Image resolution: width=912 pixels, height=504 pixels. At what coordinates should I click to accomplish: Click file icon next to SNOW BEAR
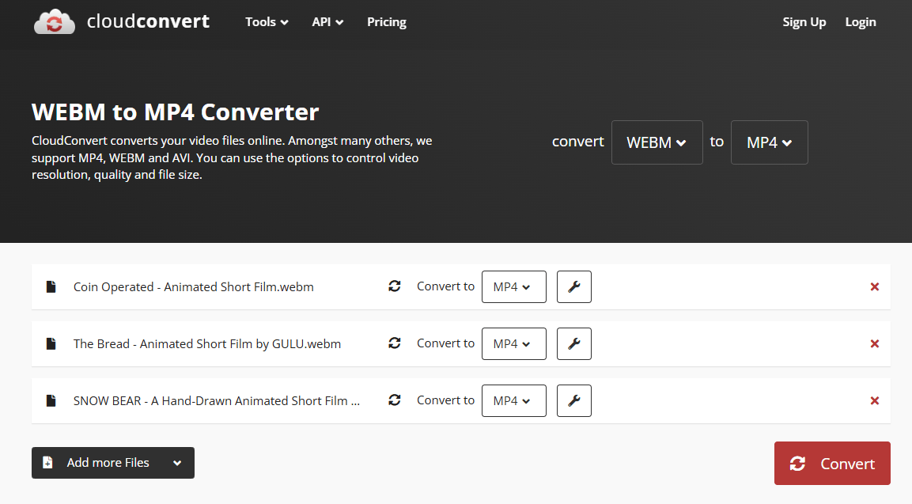point(51,400)
